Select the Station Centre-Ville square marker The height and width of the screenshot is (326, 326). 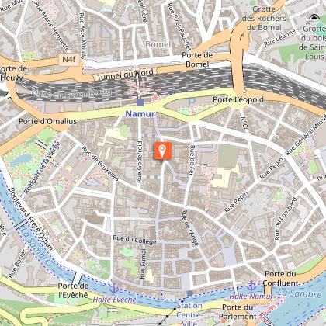[x=189, y=293]
